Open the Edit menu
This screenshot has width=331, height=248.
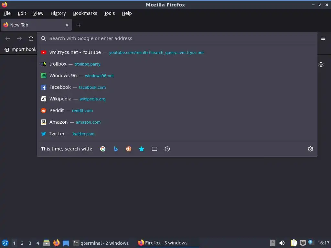click(x=22, y=13)
